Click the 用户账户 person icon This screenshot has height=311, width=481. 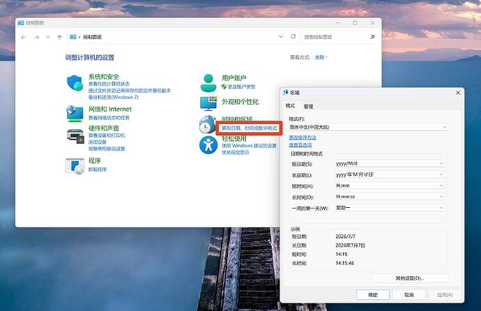208,83
